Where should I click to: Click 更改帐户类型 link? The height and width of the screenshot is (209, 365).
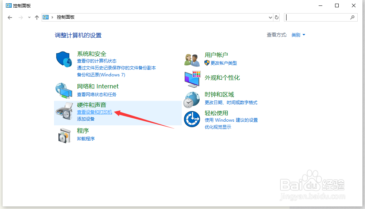click(x=224, y=63)
